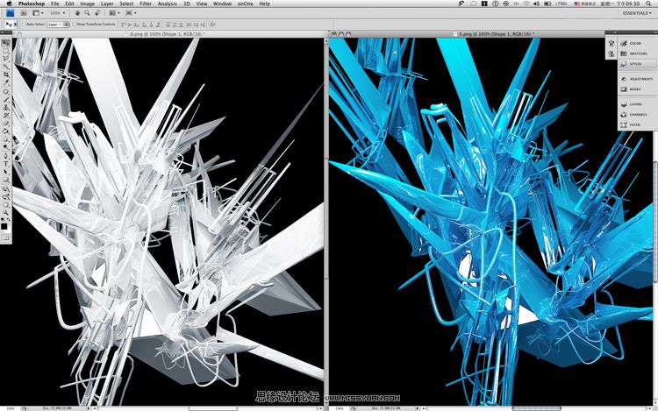Select the Path Selection tool
Viewport: 658px width, 411px height.
[x=5, y=172]
